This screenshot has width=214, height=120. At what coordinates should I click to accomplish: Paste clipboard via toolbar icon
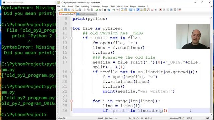tap(92, 10)
